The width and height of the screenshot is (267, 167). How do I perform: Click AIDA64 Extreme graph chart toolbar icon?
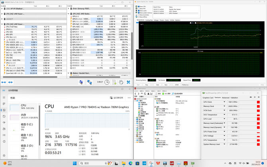coord(151,94)
